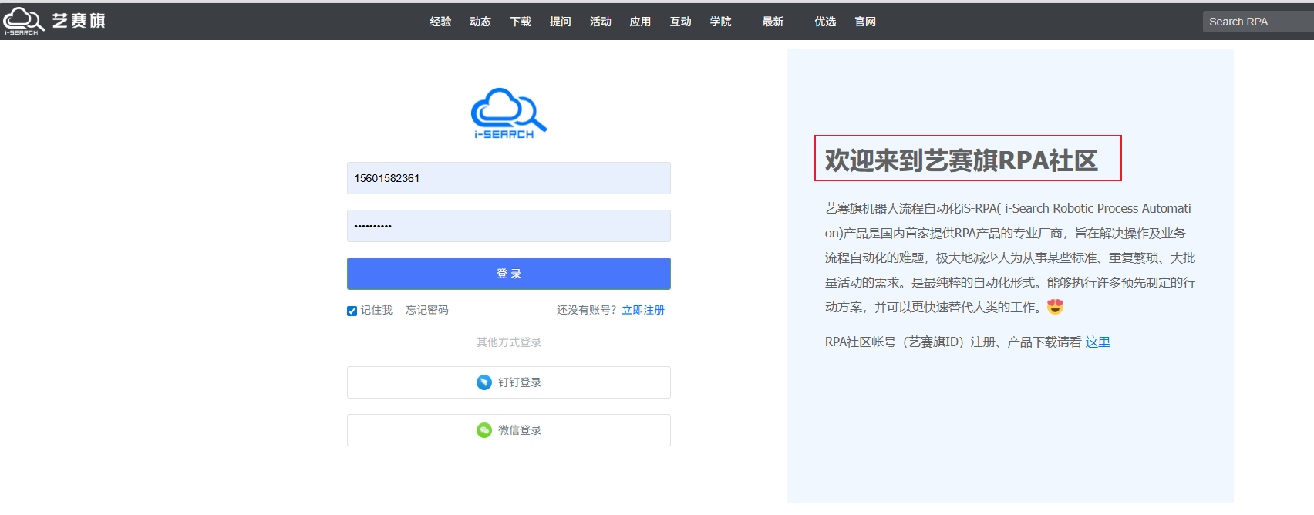Screen dimensions: 1314x515
Task: Open the 经验 menu in the navigation bar
Action: (x=440, y=22)
